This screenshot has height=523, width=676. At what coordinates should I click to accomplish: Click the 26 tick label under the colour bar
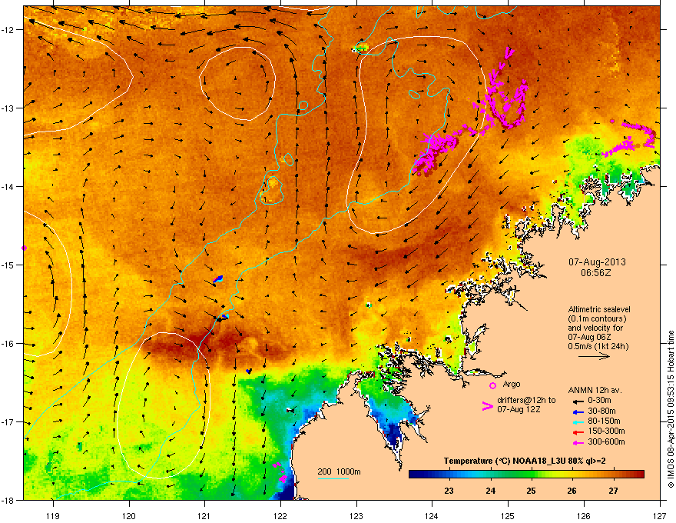tap(572, 491)
